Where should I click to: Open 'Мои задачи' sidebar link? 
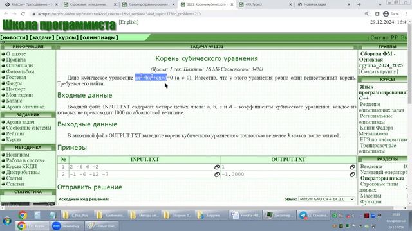click(x=19, y=95)
